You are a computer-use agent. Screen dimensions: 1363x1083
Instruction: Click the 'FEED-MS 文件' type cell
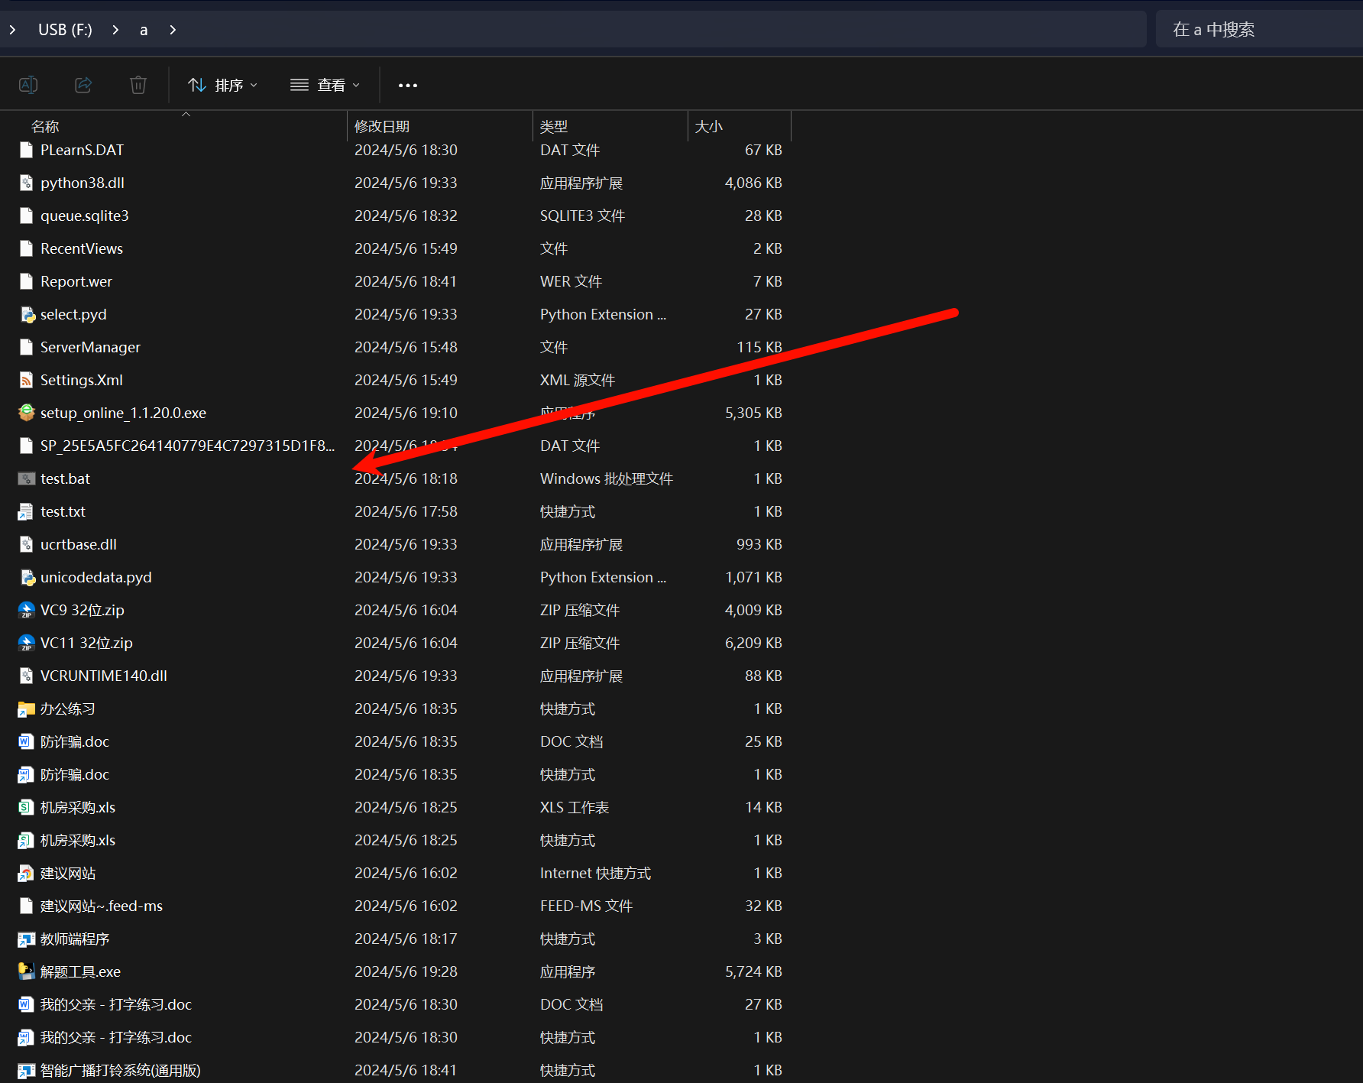click(x=587, y=906)
